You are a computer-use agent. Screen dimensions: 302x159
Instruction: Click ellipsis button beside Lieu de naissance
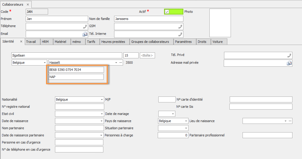pos(290,121)
